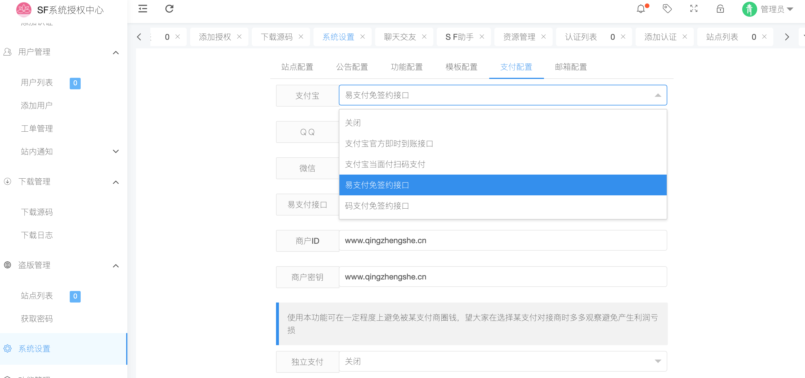Image resolution: width=805 pixels, height=378 pixels.
Task: Switch to 功能配置 tab
Action: tap(407, 67)
